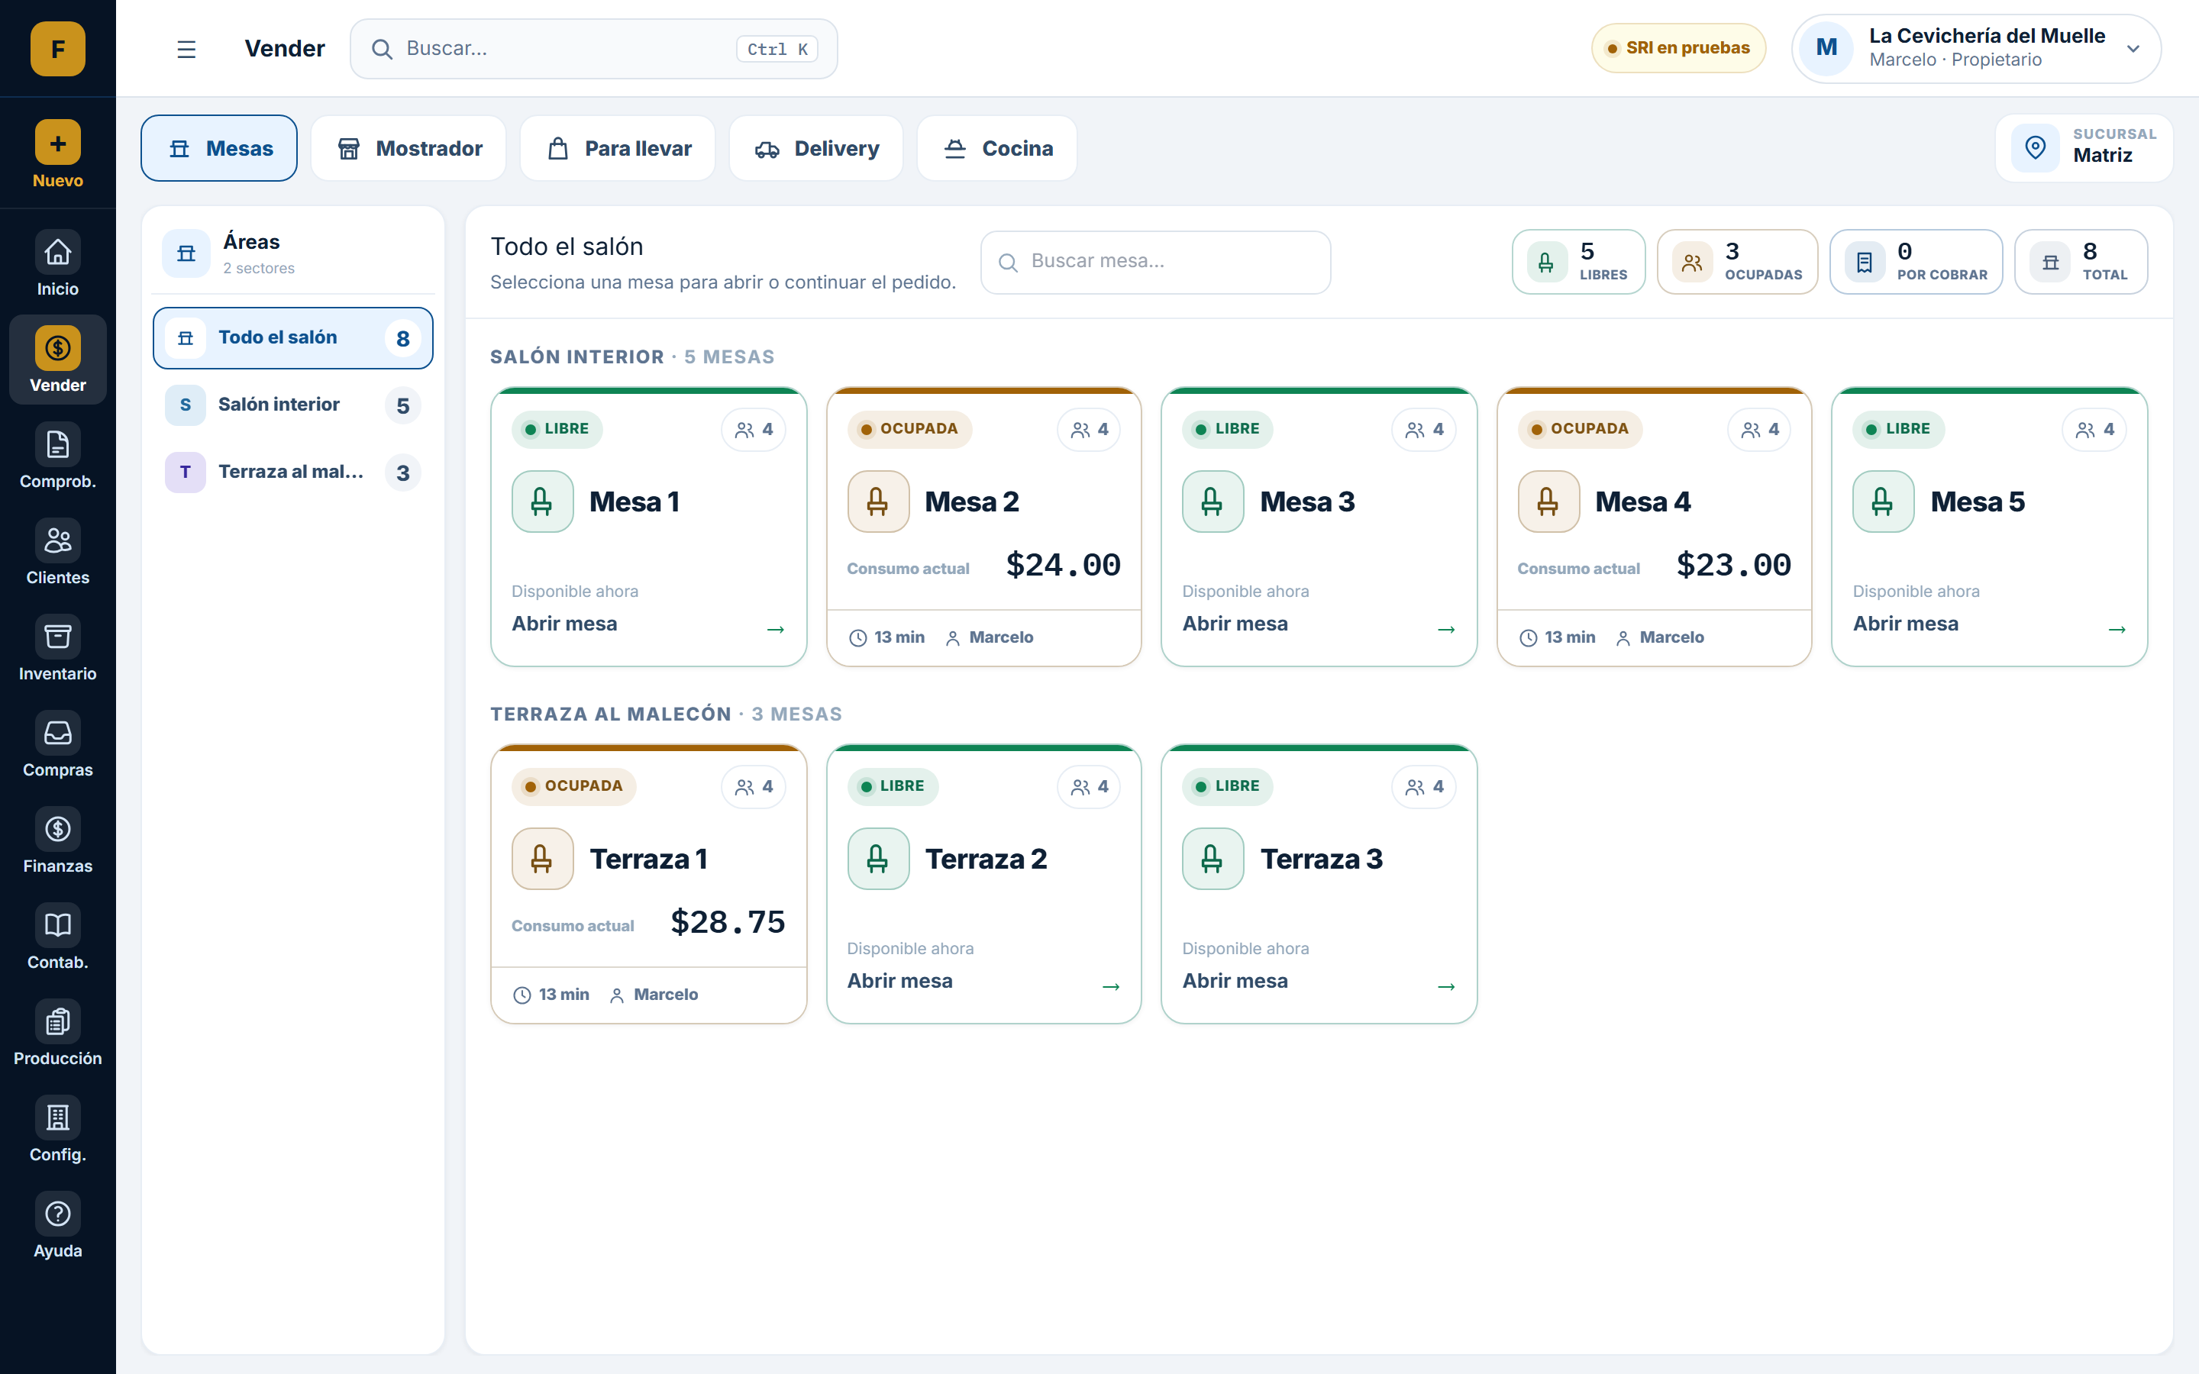The height and width of the screenshot is (1374, 2199).
Task: Switch to the Delivery tab
Action: point(816,148)
